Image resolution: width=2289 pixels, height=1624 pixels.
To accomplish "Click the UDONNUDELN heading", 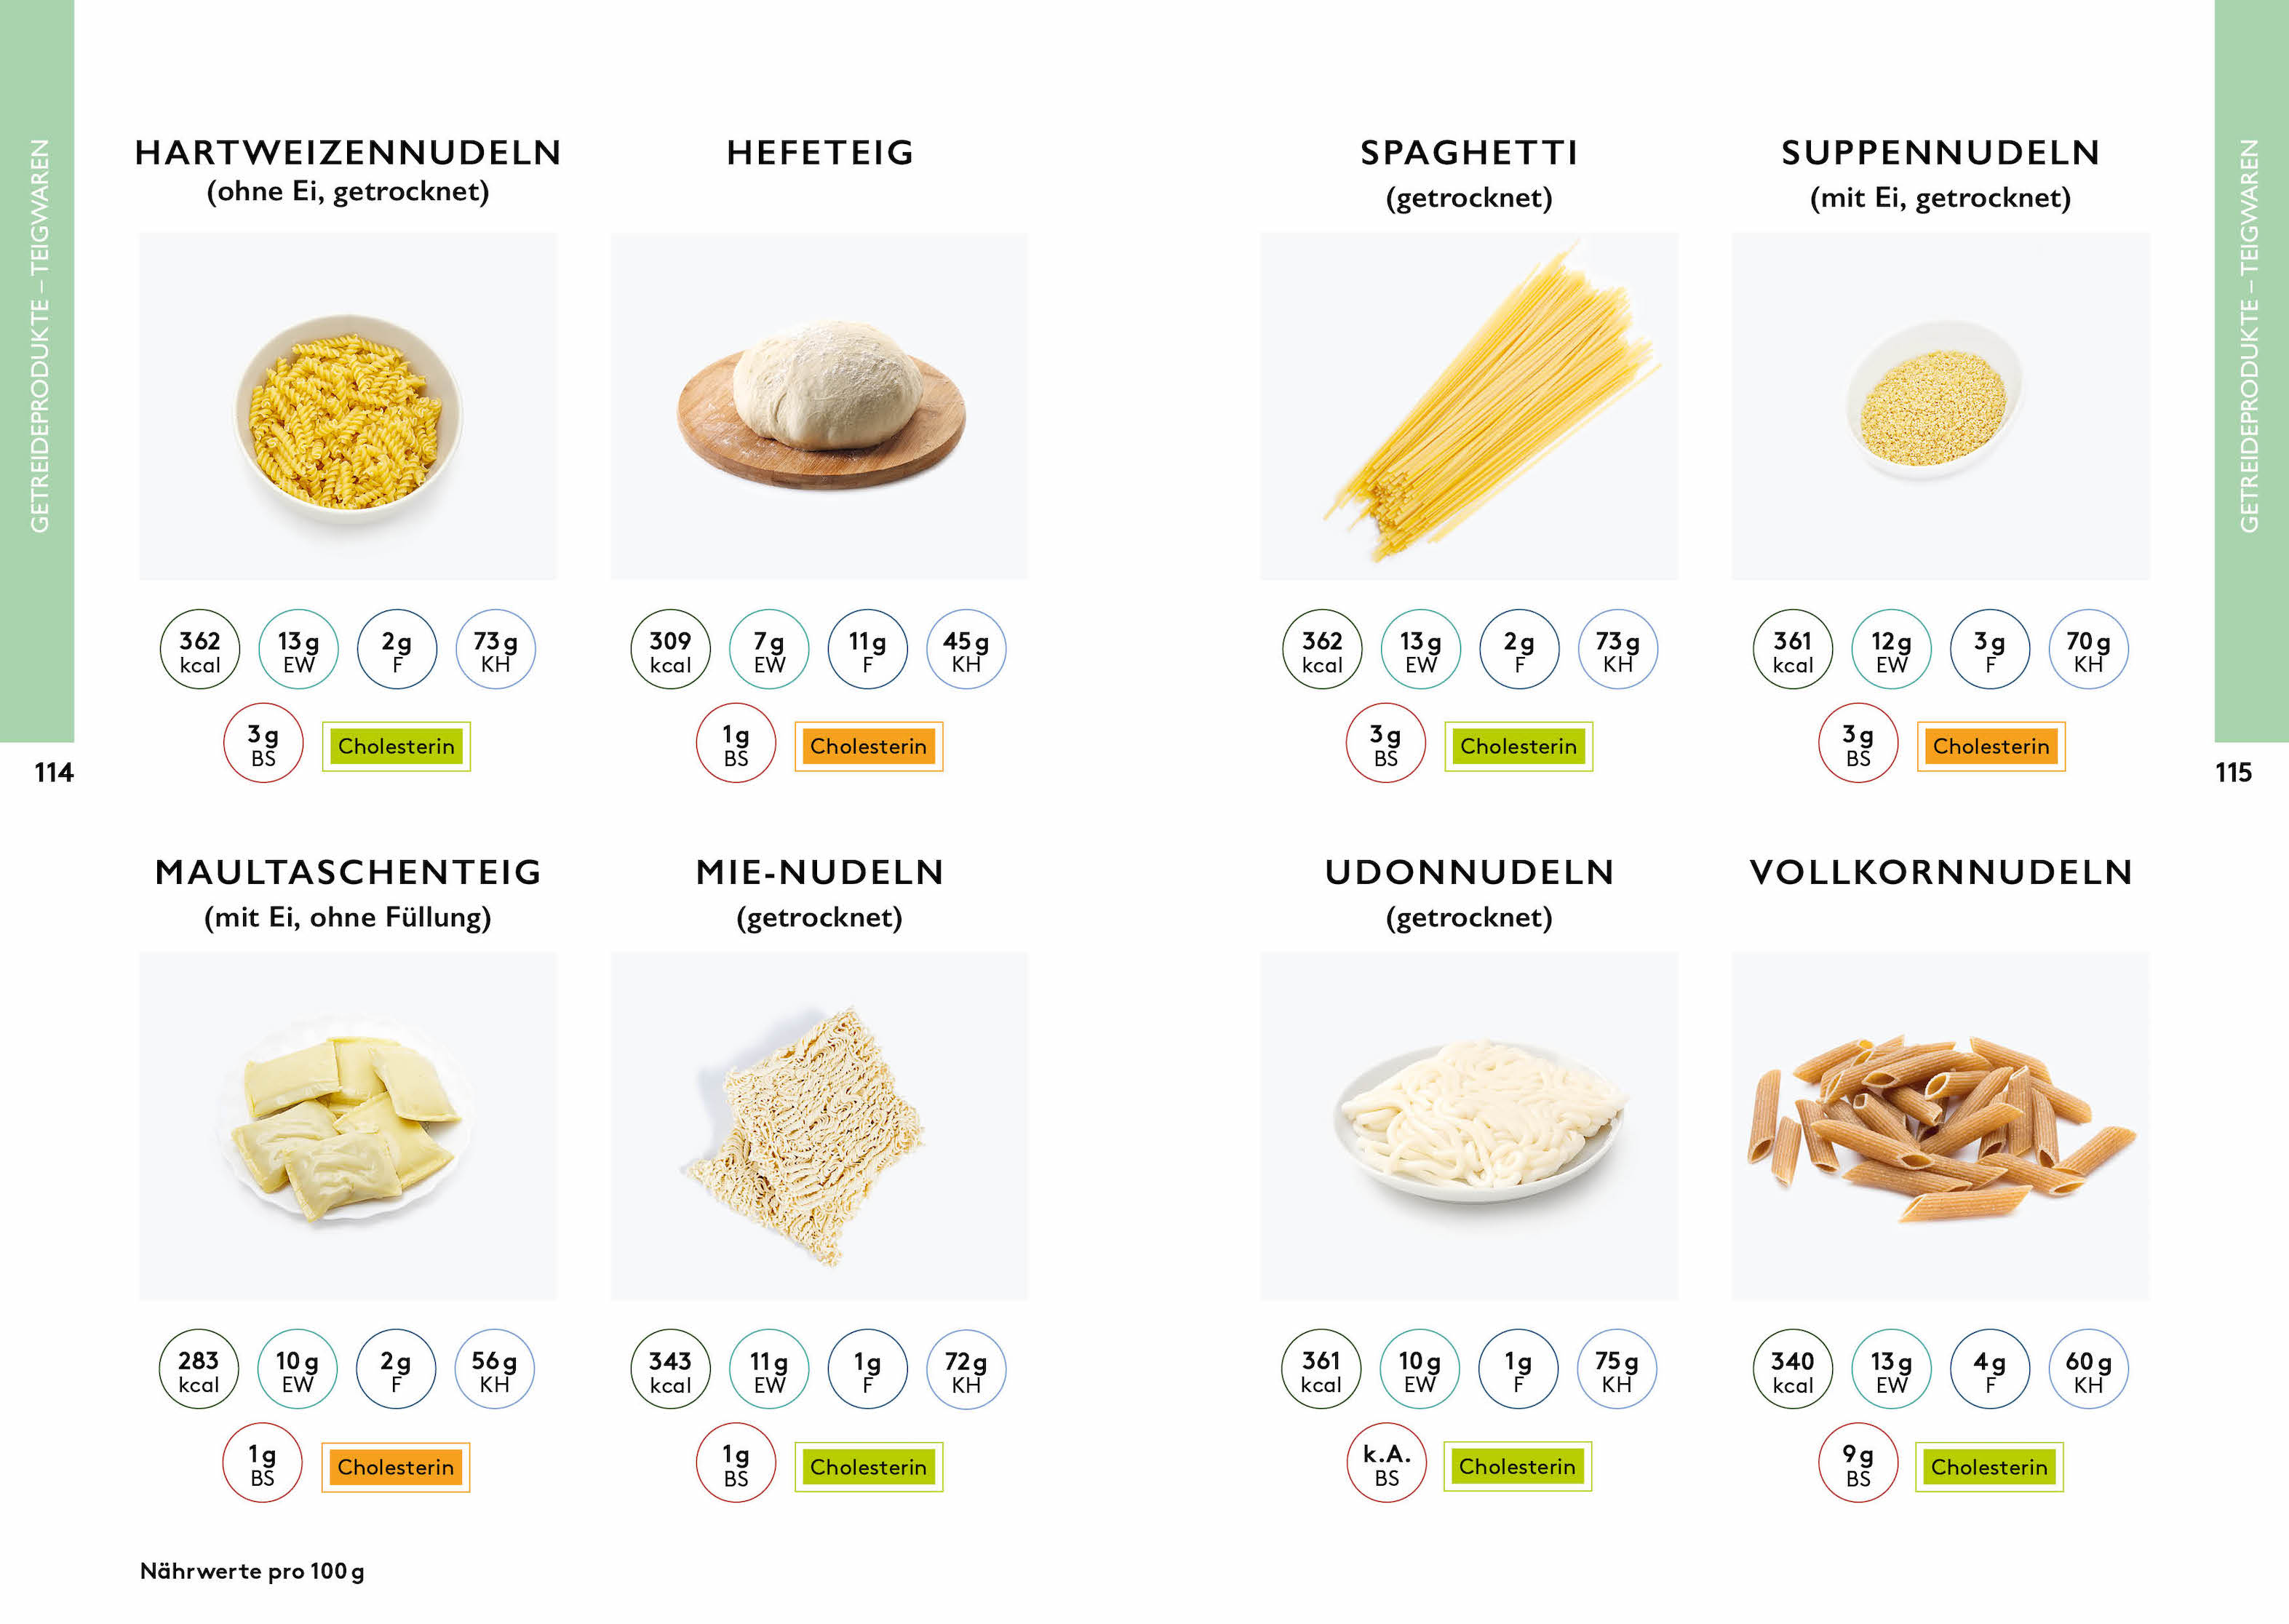I will click(1469, 872).
